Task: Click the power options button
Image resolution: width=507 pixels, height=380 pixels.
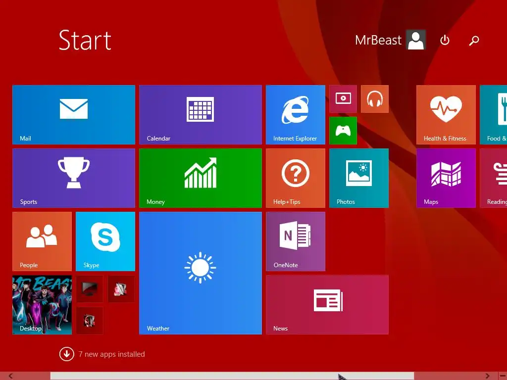Action: [x=445, y=40]
